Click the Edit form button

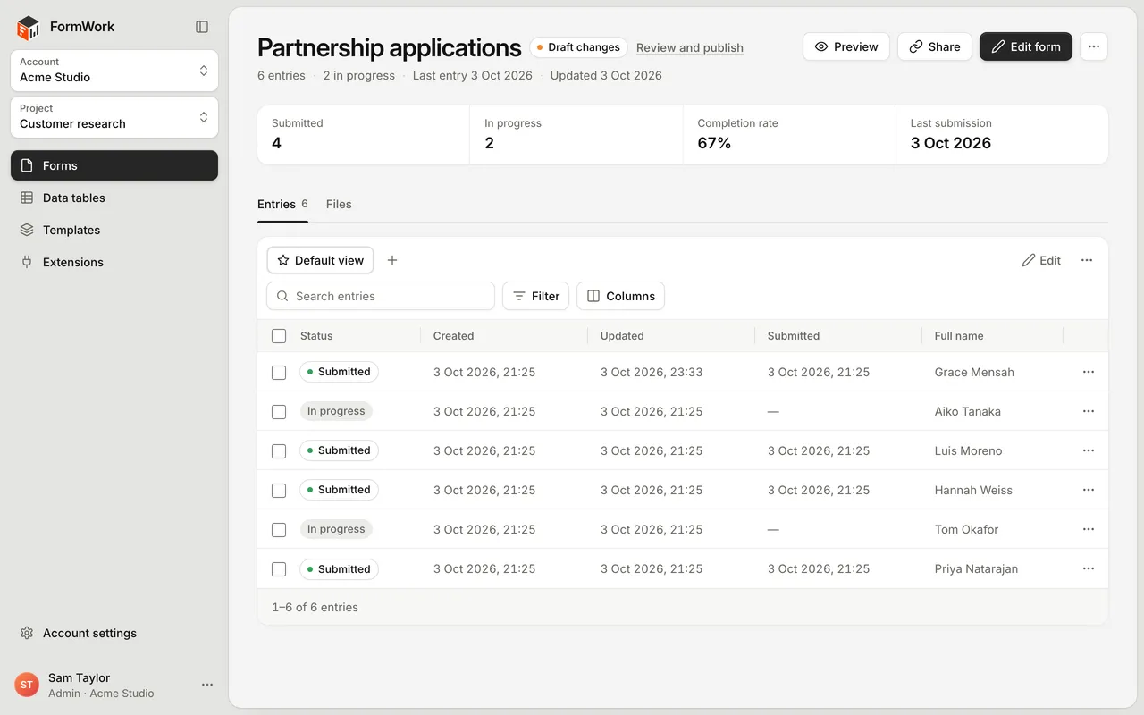pos(1025,46)
